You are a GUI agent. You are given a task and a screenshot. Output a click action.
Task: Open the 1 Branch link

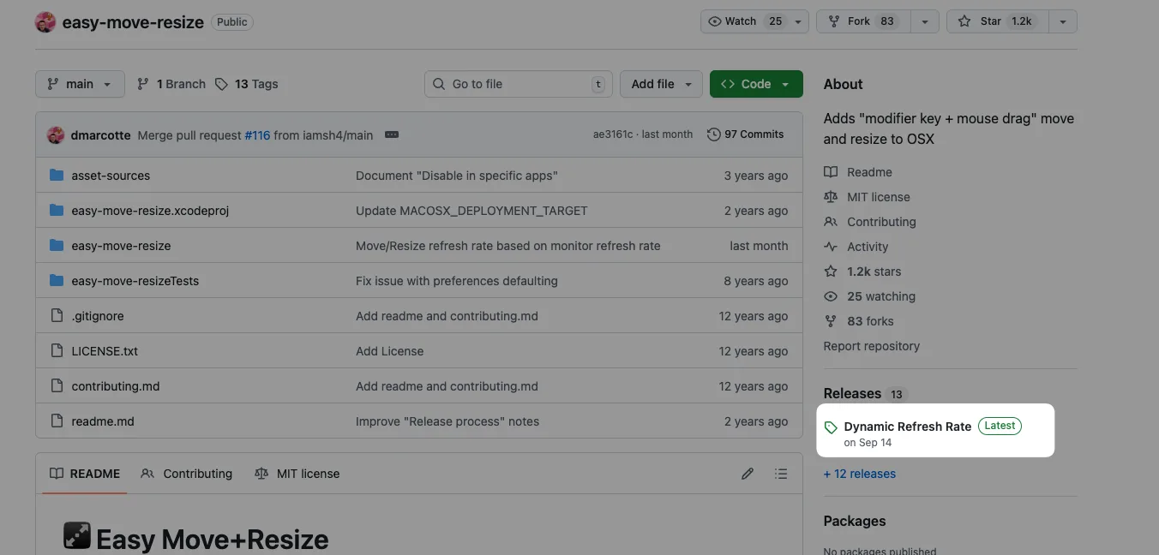point(171,84)
